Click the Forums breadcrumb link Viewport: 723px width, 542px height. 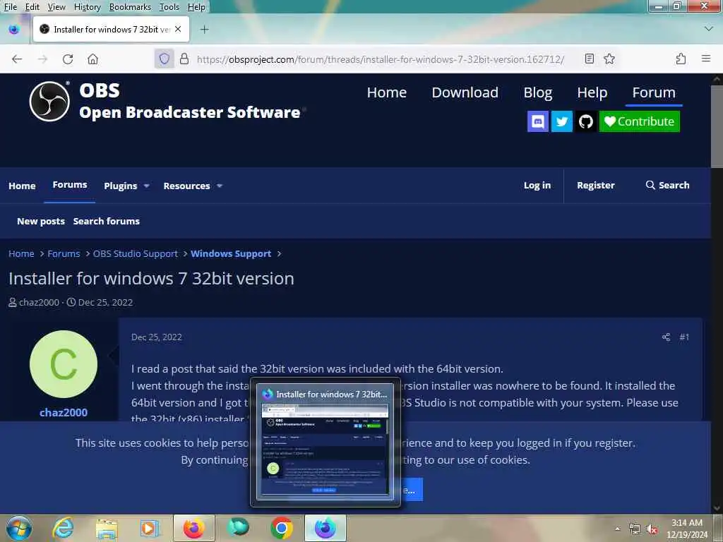[64, 253]
